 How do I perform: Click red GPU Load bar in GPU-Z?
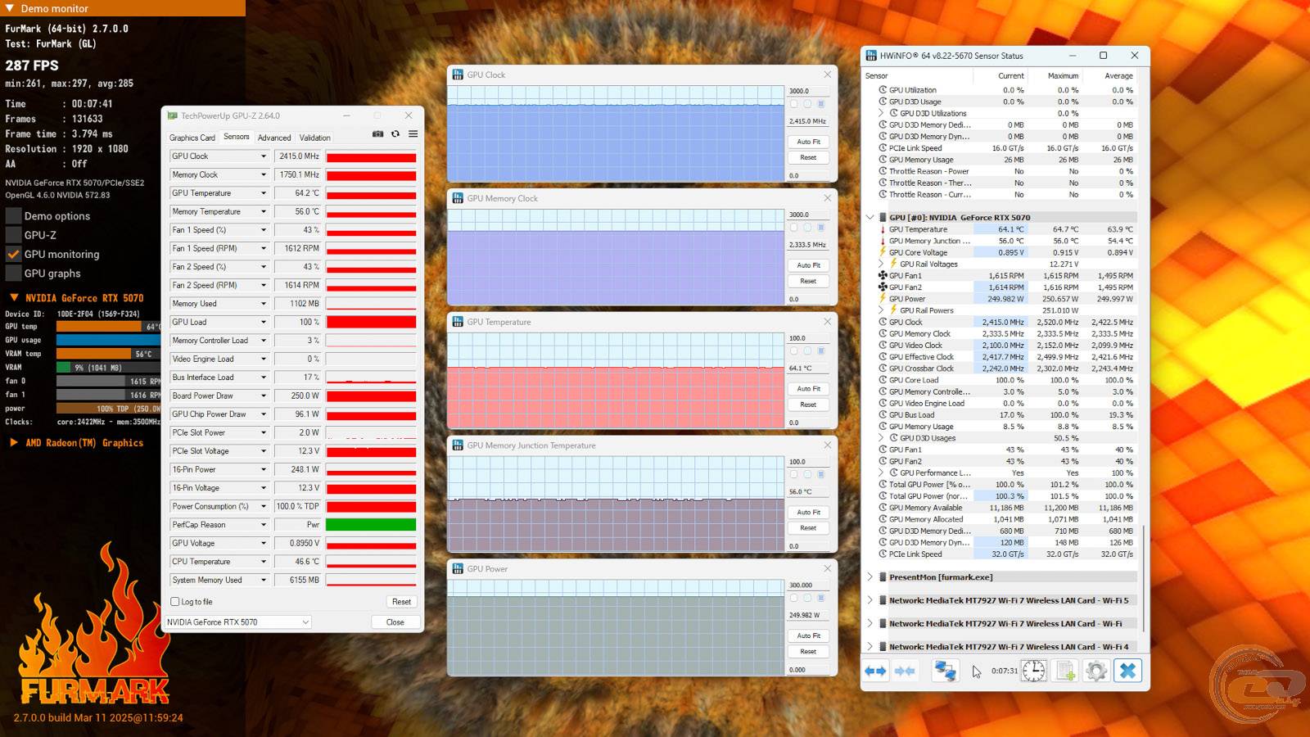click(371, 322)
